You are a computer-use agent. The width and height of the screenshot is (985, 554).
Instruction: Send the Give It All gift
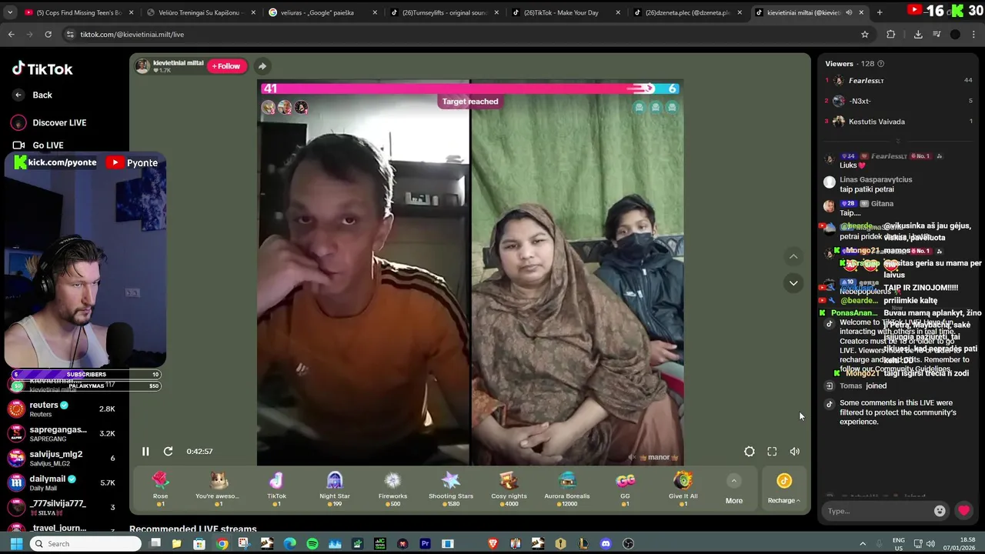click(683, 489)
